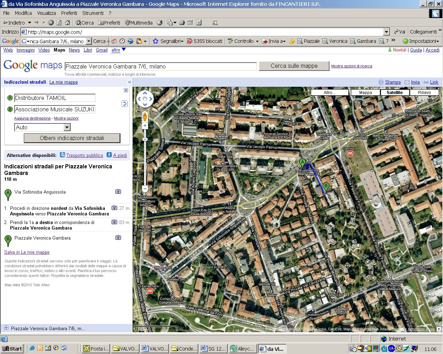The height and width of the screenshot is (354, 443).
Task: Switch to Le mie mappe tab
Action: coord(64,82)
